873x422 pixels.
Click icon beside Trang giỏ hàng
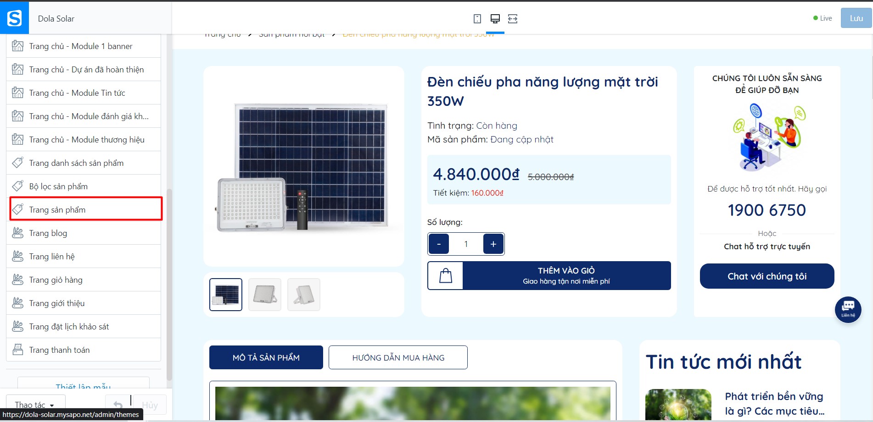17,280
